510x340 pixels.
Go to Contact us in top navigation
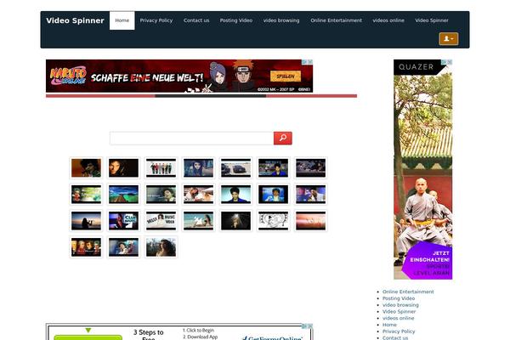(196, 20)
